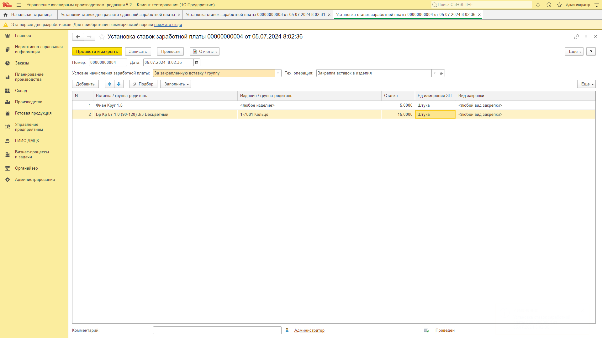Open the three-dot document menu
The width and height of the screenshot is (602, 338).
pos(586,37)
